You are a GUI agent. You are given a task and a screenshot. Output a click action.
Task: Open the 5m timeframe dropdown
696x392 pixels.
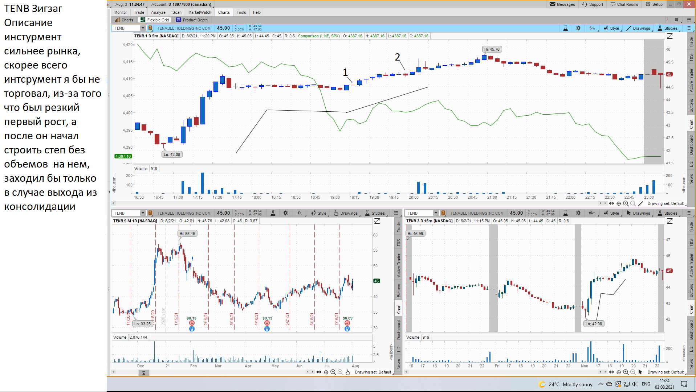(593, 28)
